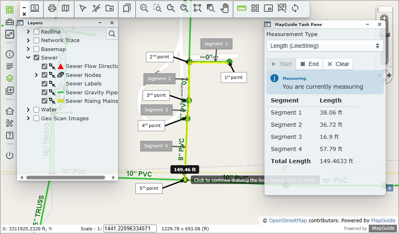The image size is (399, 234).
Task: Open the Measurement Type dropdown
Action: 325,46
